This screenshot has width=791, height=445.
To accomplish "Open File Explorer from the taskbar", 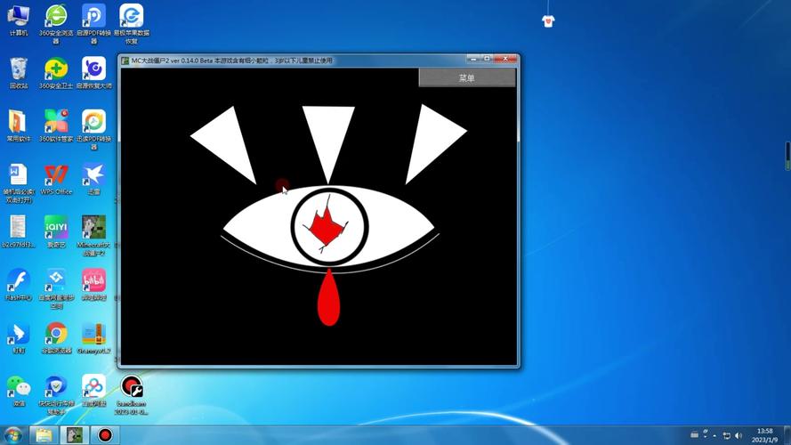I will tap(44, 435).
